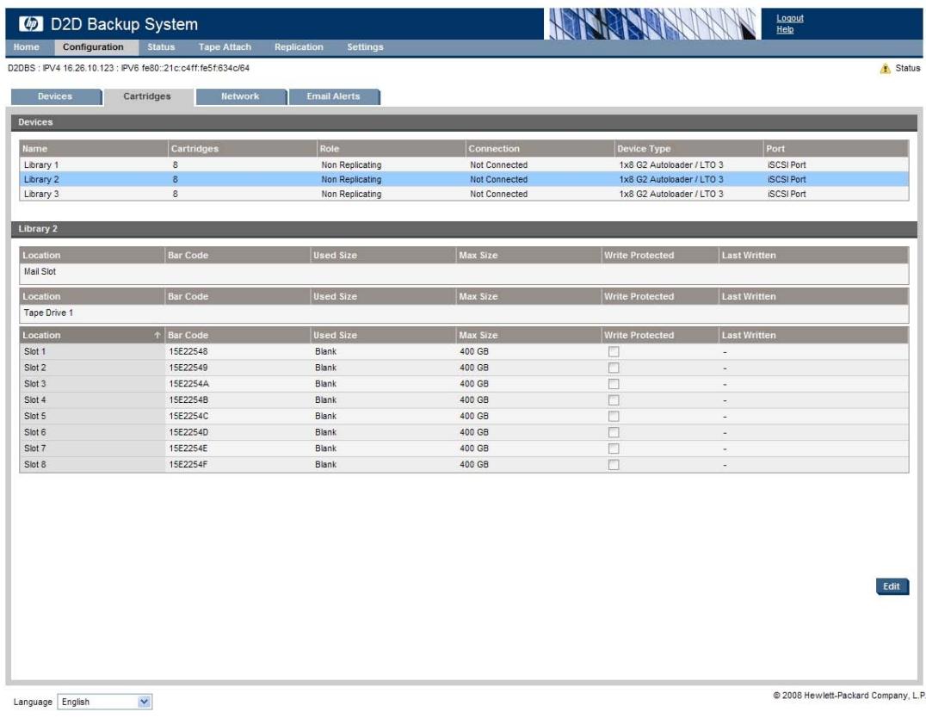Open the Tape Attach menu
926x718 pixels.
pos(225,47)
